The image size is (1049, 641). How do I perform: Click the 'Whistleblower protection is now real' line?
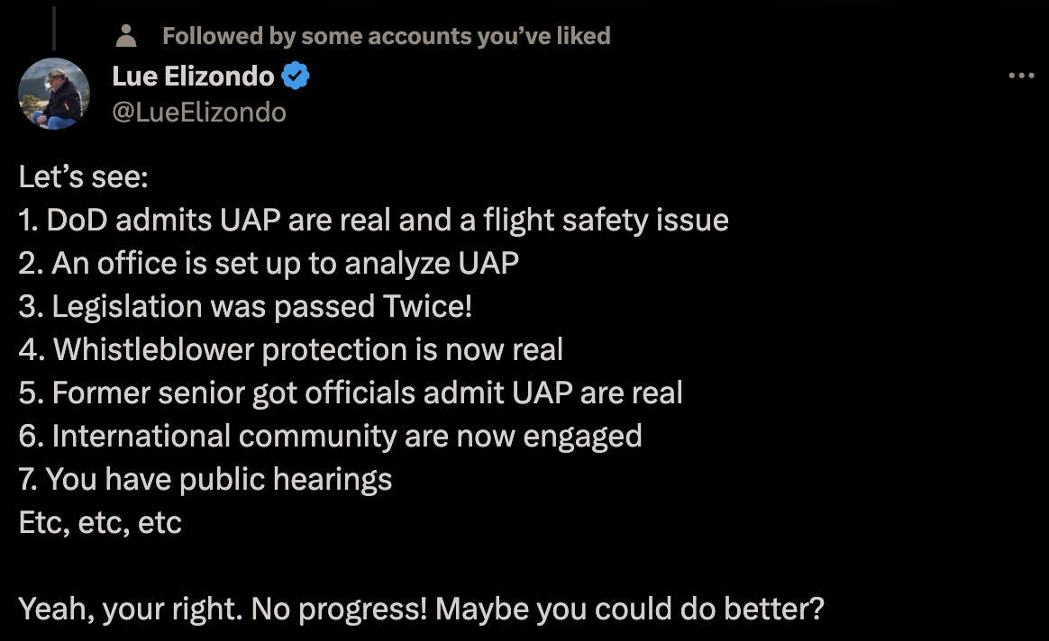pyautogui.click(x=290, y=349)
